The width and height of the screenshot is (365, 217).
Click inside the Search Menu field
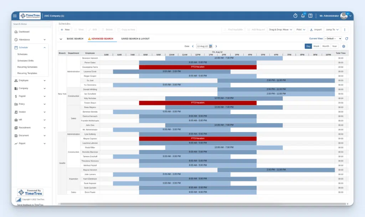[31, 24]
